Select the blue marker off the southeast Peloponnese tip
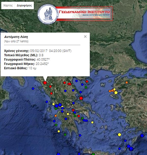Viewport: 147px width, 155px height. point(80,135)
